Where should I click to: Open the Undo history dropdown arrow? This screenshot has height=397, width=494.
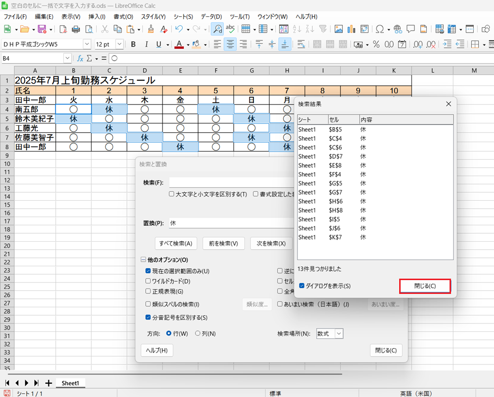click(x=188, y=30)
